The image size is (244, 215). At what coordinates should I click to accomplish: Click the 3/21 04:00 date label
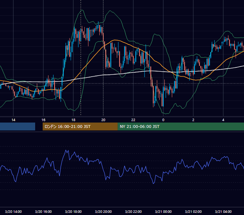click(223, 211)
